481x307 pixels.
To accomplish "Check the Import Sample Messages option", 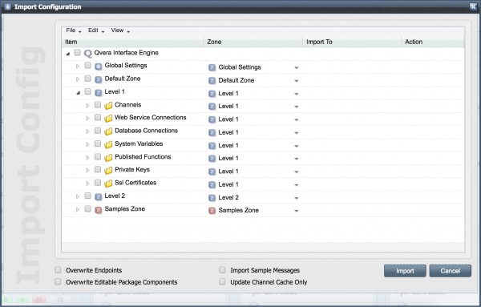I will click(222, 270).
